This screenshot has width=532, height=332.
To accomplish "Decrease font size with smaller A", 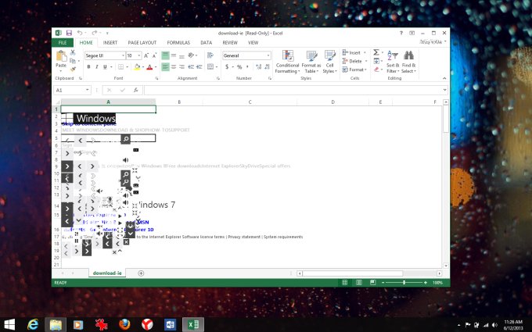I will [x=154, y=55].
